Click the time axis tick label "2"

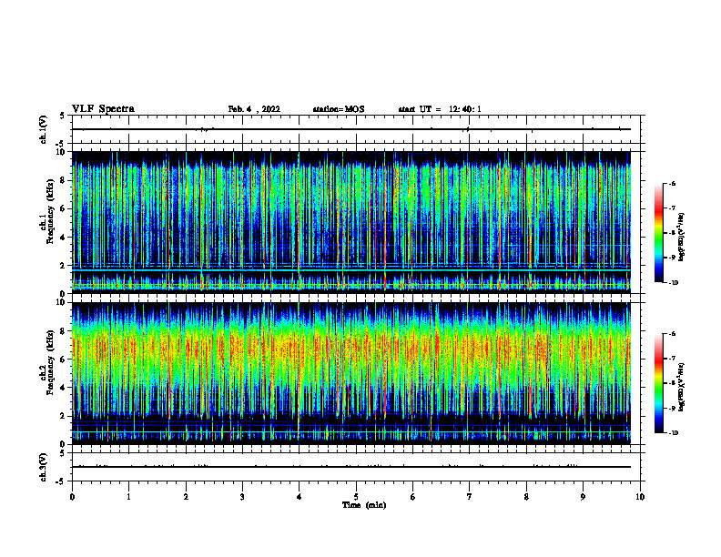pos(186,497)
